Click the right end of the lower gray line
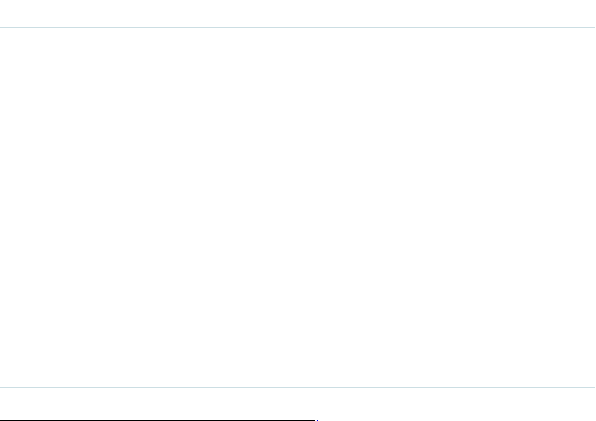596x421 pixels. pyautogui.click(x=540, y=166)
